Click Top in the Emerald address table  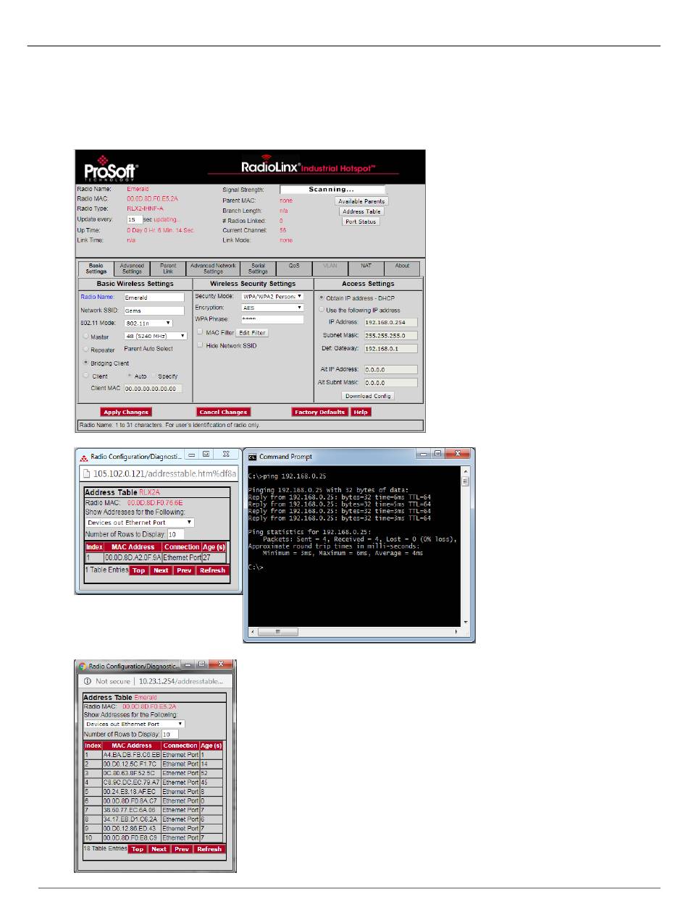point(138,849)
